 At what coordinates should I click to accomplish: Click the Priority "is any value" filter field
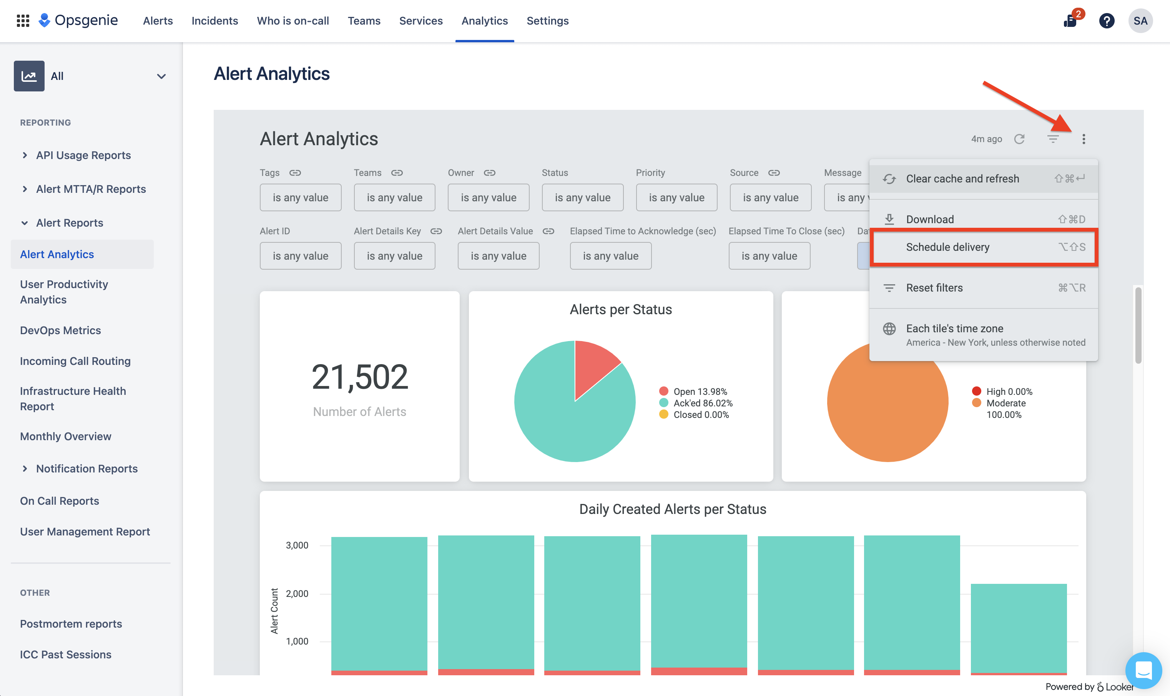click(676, 197)
